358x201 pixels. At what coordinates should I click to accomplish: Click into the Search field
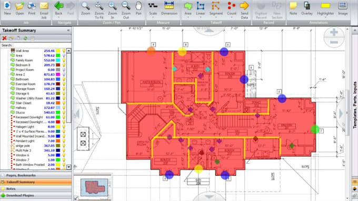[x=42, y=45]
